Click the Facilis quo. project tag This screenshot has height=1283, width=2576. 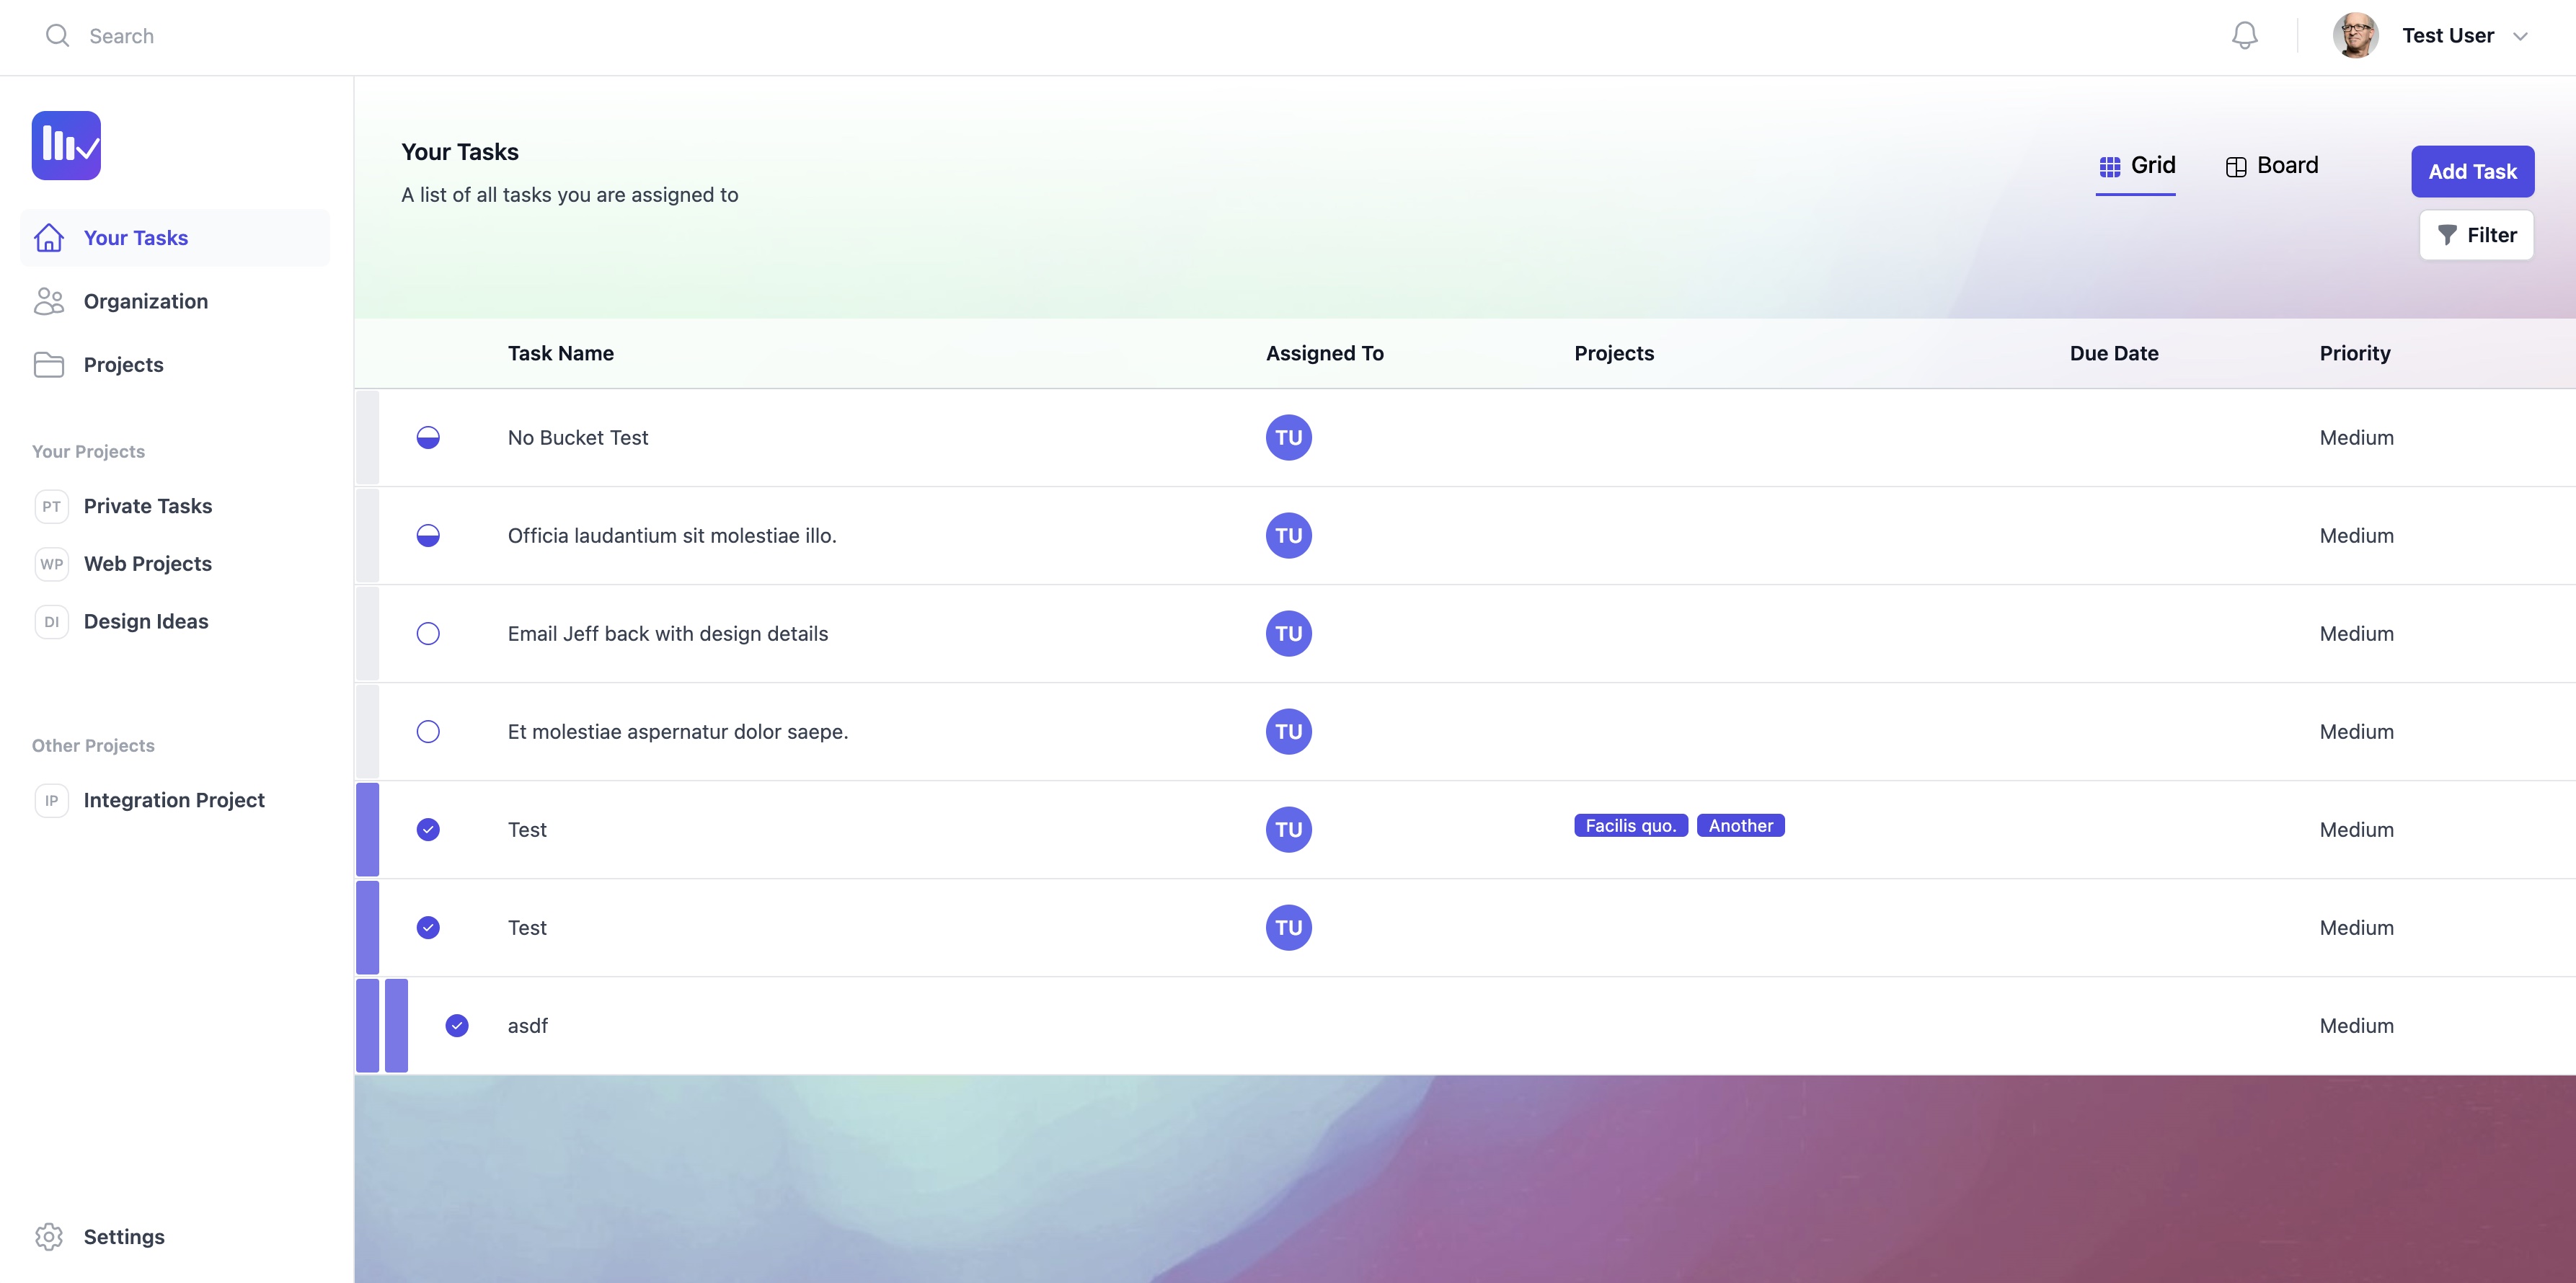1631,826
